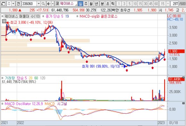The image size is (186, 126).
Task: Click the 61,448,796 volume in quote bar
Action: click(x=60, y=10)
